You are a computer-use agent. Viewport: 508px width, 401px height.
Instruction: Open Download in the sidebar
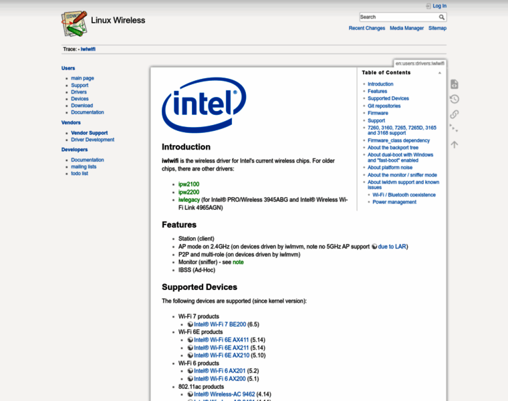click(82, 106)
